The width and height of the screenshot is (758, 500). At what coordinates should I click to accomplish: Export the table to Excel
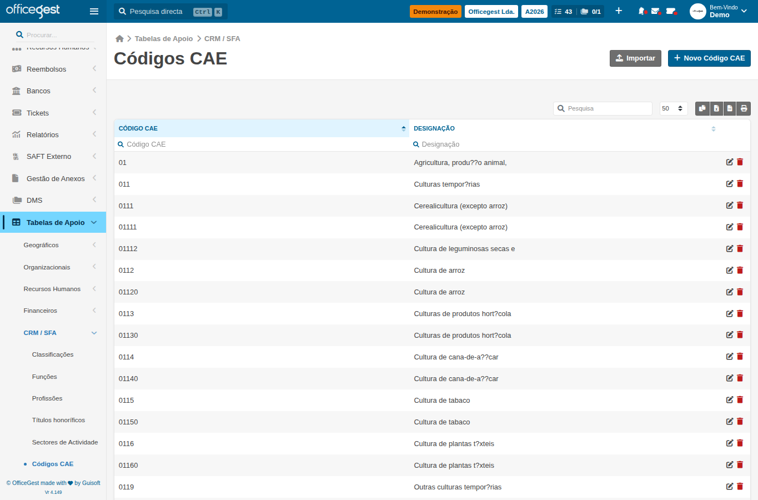pyautogui.click(x=716, y=108)
